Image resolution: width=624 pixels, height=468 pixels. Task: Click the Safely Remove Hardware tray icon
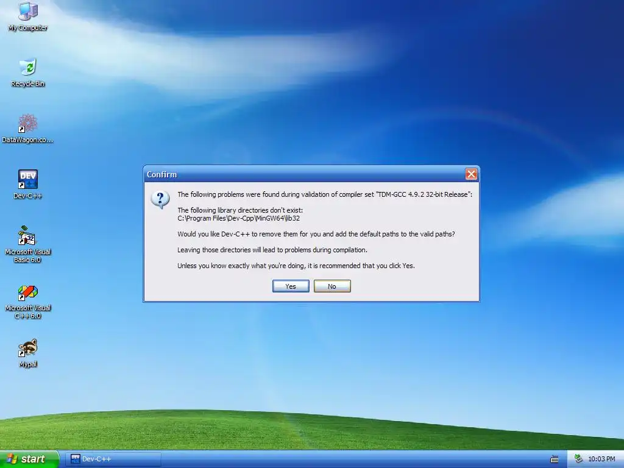point(579,459)
